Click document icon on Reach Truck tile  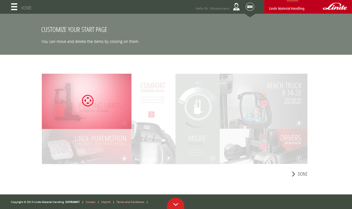[x=299, y=123]
